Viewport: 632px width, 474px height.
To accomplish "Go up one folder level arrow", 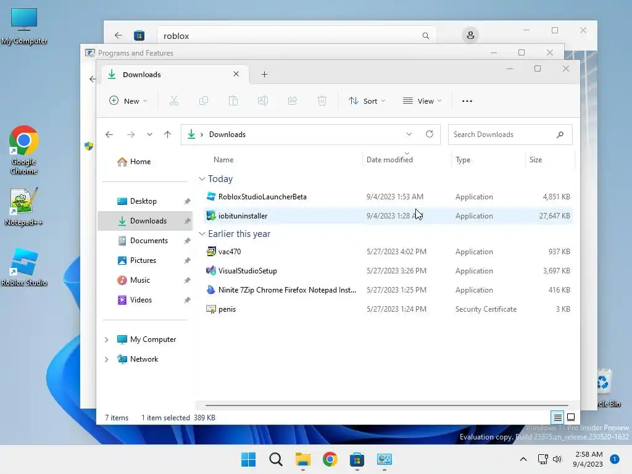I will click(x=168, y=135).
